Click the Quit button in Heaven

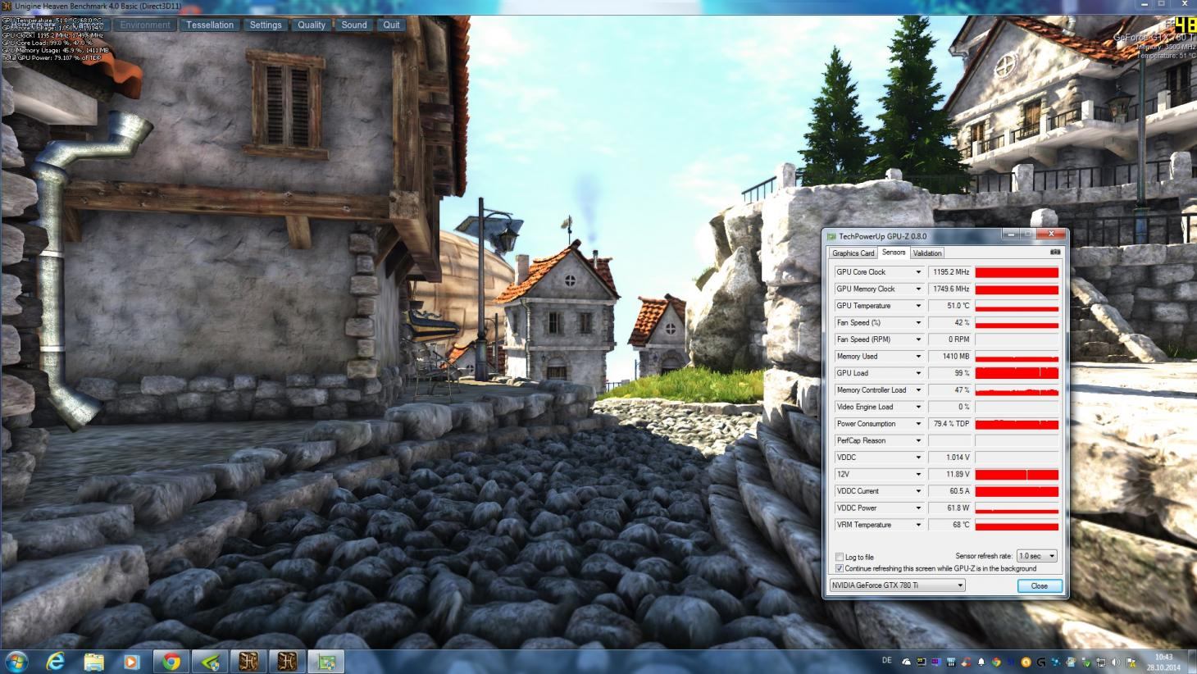pos(392,25)
